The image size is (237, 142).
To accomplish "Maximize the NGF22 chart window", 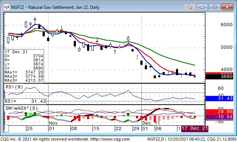I will pyautogui.click(x=214, y=7).
